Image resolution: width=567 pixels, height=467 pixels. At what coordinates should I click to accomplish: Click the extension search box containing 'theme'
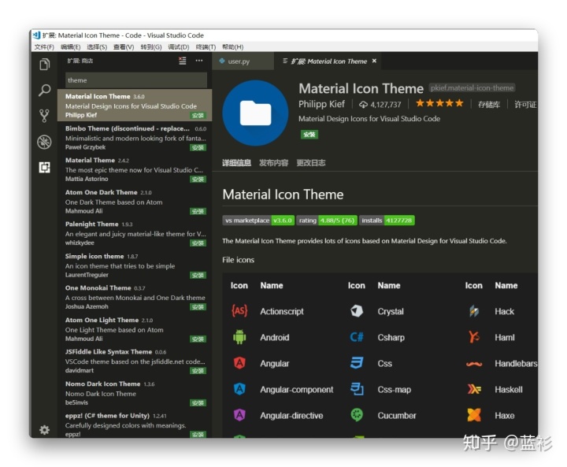[134, 80]
